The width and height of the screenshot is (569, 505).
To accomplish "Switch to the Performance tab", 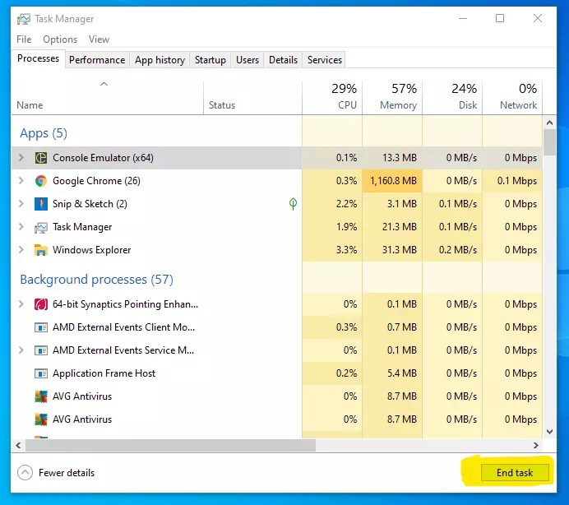I will 97,59.
